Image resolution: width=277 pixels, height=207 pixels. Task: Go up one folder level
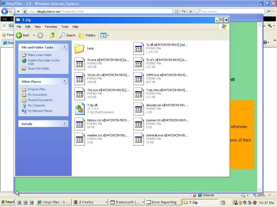point(52,35)
